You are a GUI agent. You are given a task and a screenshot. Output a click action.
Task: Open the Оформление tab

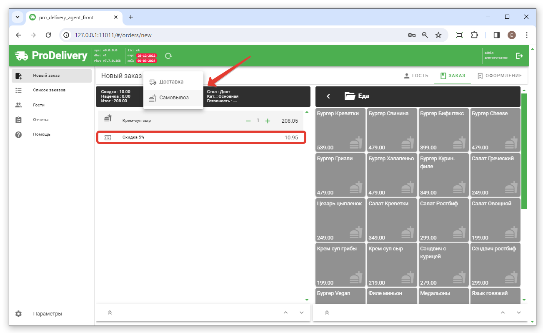[500, 76]
